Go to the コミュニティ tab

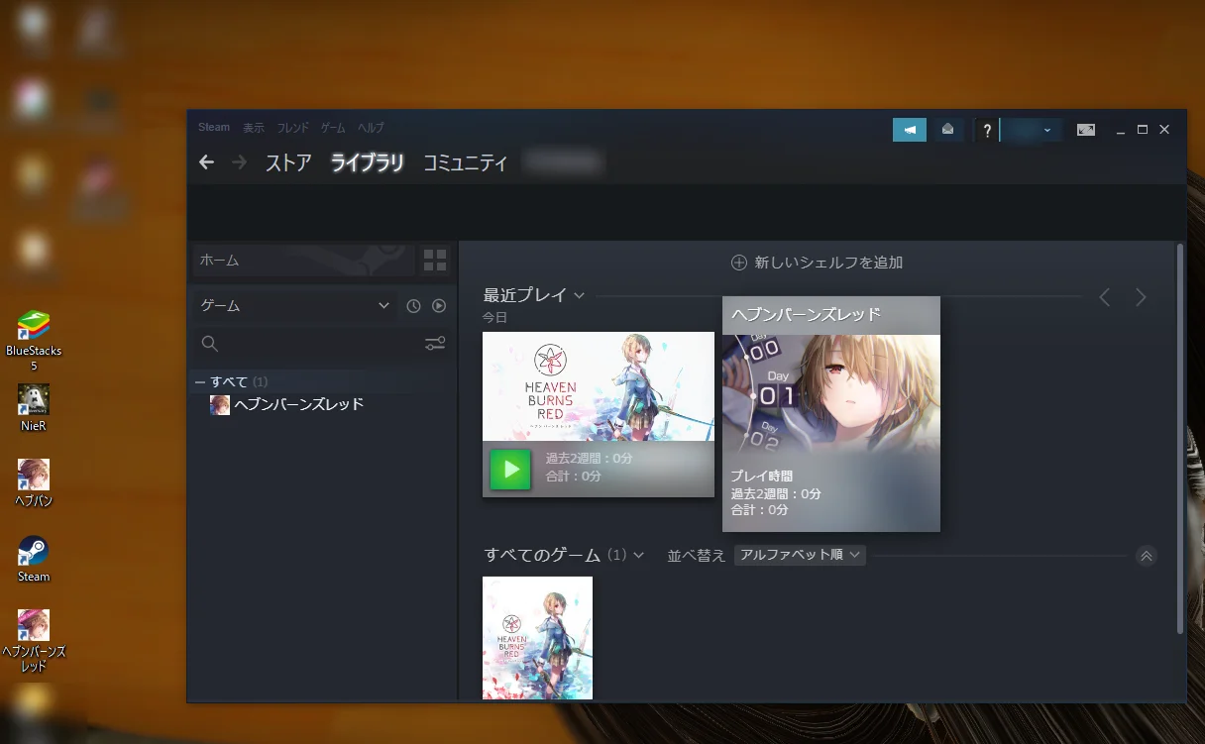466,163
